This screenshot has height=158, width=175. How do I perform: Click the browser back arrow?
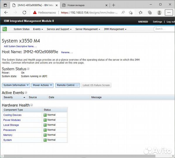(x=6, y=13)
